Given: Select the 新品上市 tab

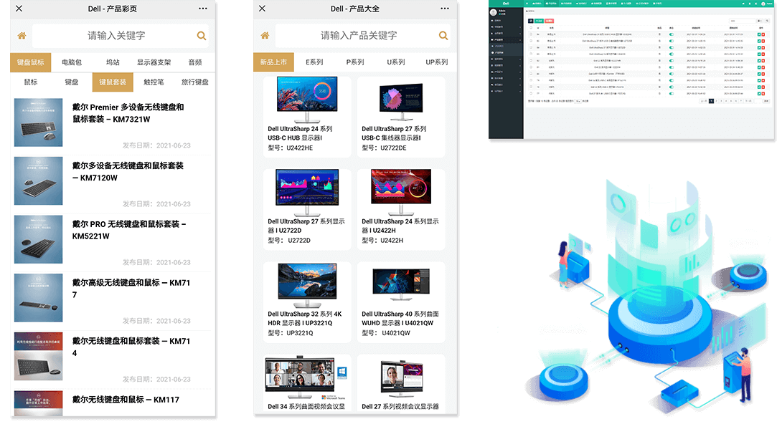Looking at the screenshot, I should coord(273,62).
